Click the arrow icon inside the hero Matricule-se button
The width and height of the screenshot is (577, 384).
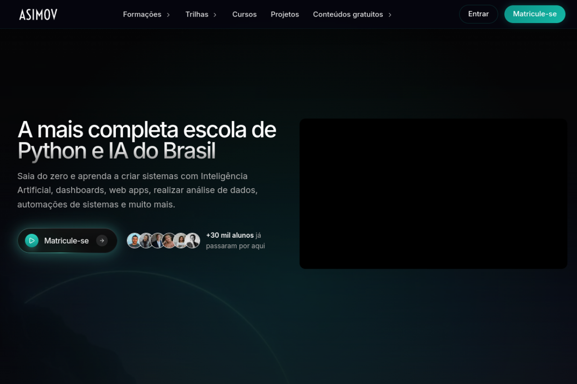pyautogui.click(x=102, y=241)
